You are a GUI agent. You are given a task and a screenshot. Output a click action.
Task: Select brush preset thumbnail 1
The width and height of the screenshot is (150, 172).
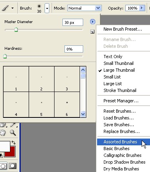tap(16, 79)
